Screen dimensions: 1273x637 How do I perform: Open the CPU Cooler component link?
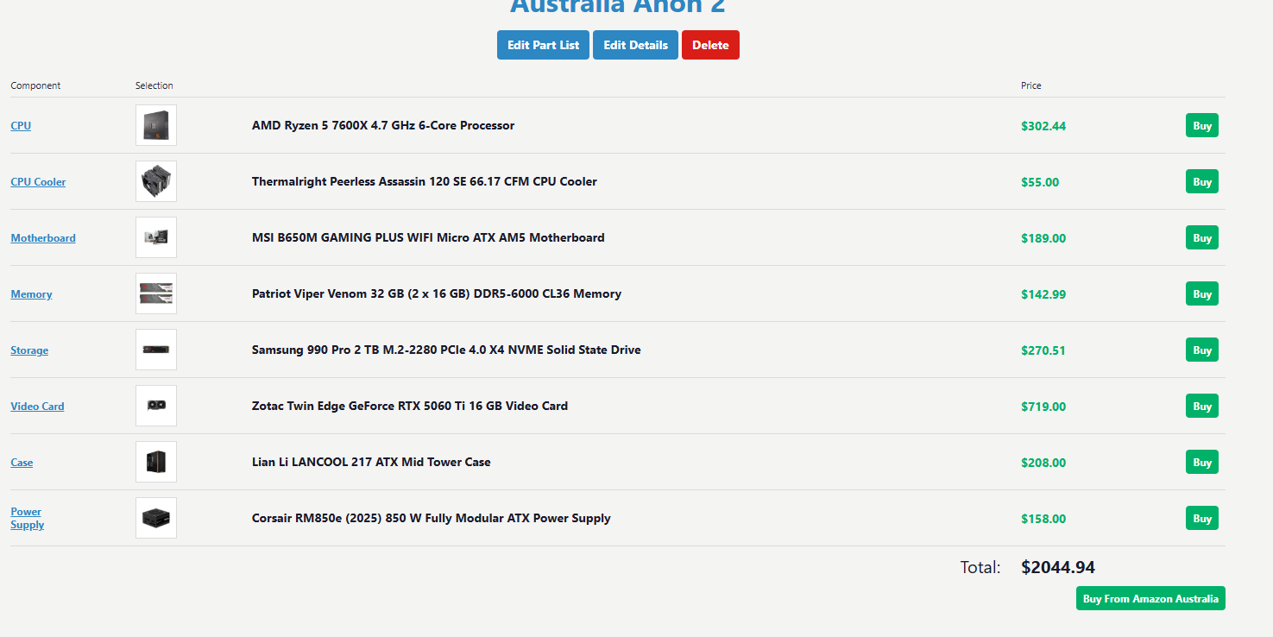(38, 182)
